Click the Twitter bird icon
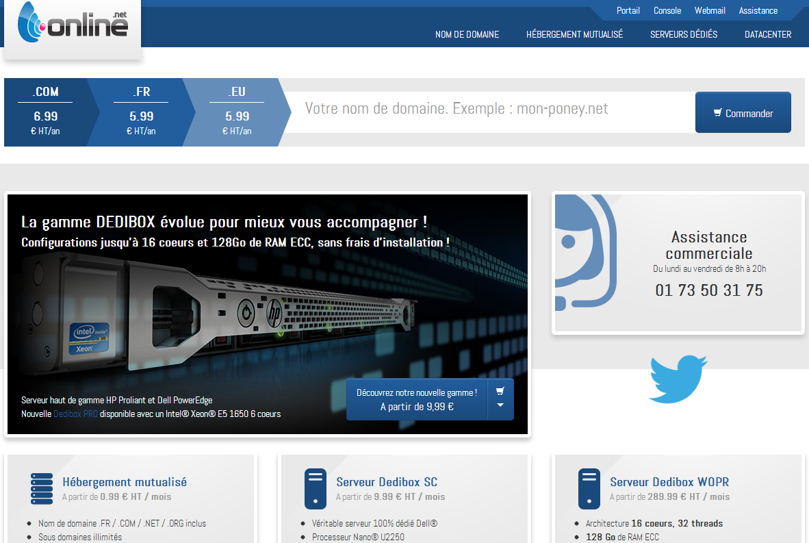Image resolution: width=809 pixels, height=543 pixels. click(x=677, y=379)
